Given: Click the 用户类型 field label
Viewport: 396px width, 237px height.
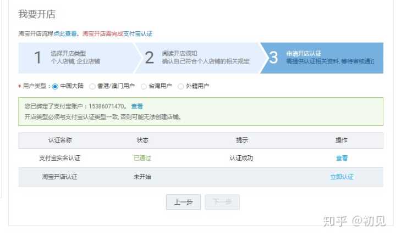Looking at the screenshot, I should coord(35,86).
